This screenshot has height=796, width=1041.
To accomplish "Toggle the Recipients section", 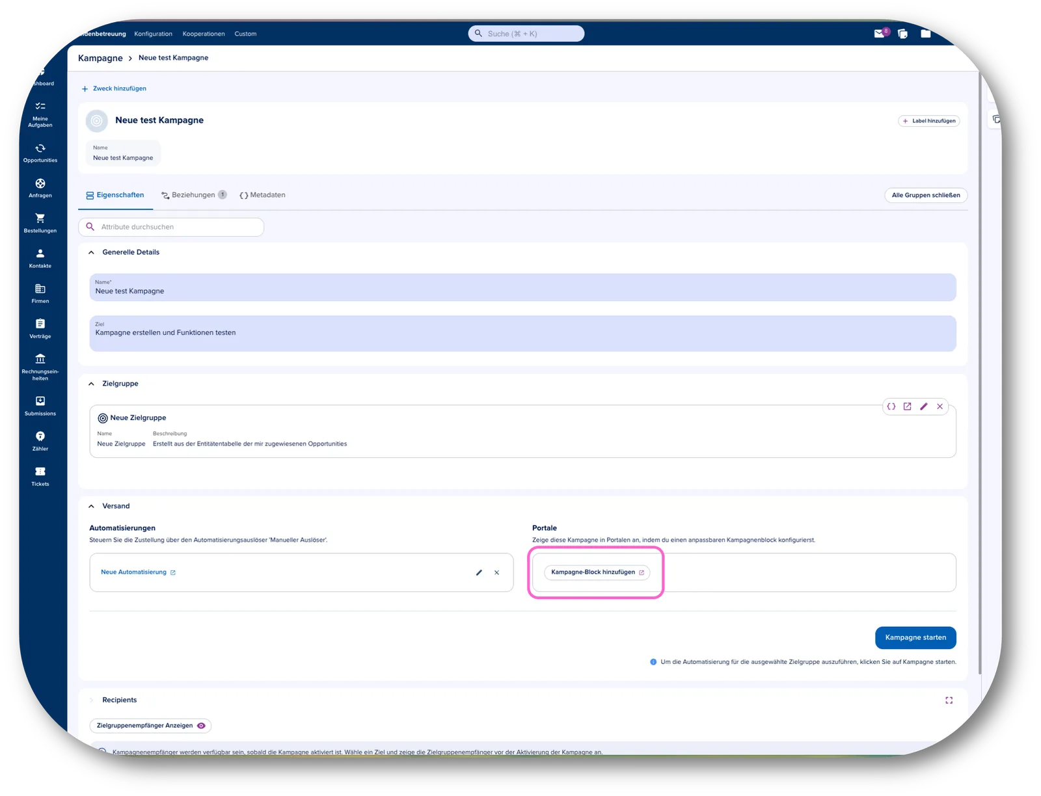I will 92,700.
